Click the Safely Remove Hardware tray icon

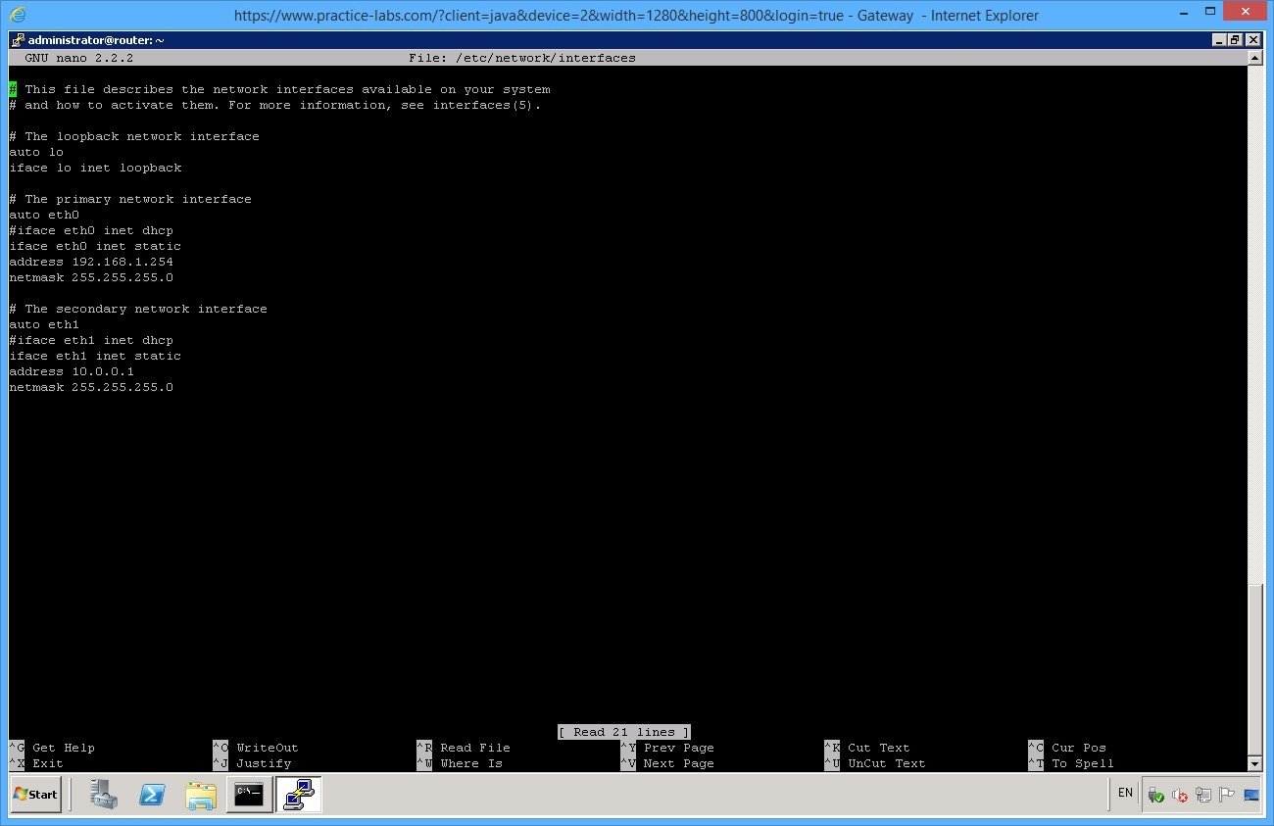1154,795
